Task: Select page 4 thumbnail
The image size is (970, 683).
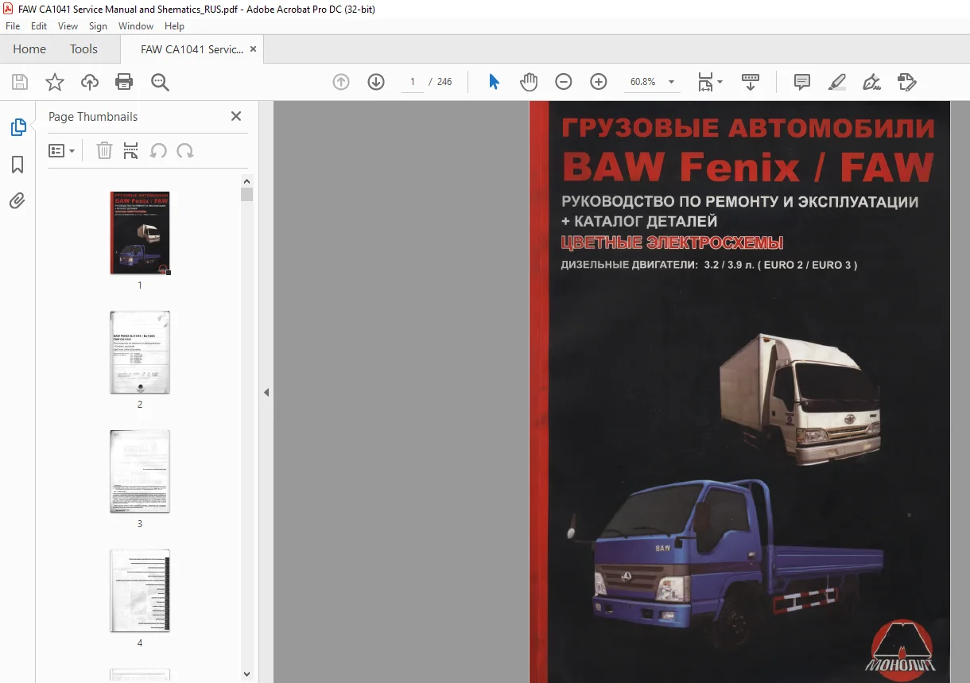Action: click(x=140, y=591)
